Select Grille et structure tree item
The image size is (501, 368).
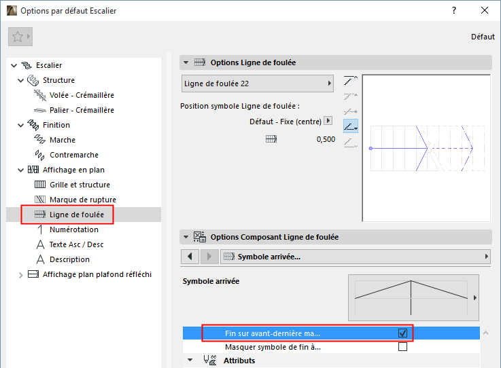pyautogui.click(x=80, y=185)
